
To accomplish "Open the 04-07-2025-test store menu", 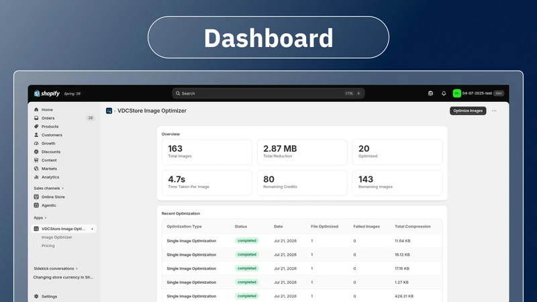I will coord(479,93).
